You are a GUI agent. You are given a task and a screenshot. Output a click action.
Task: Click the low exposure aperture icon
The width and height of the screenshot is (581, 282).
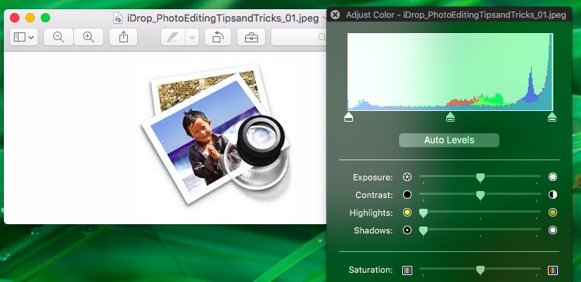click(407, 177)
